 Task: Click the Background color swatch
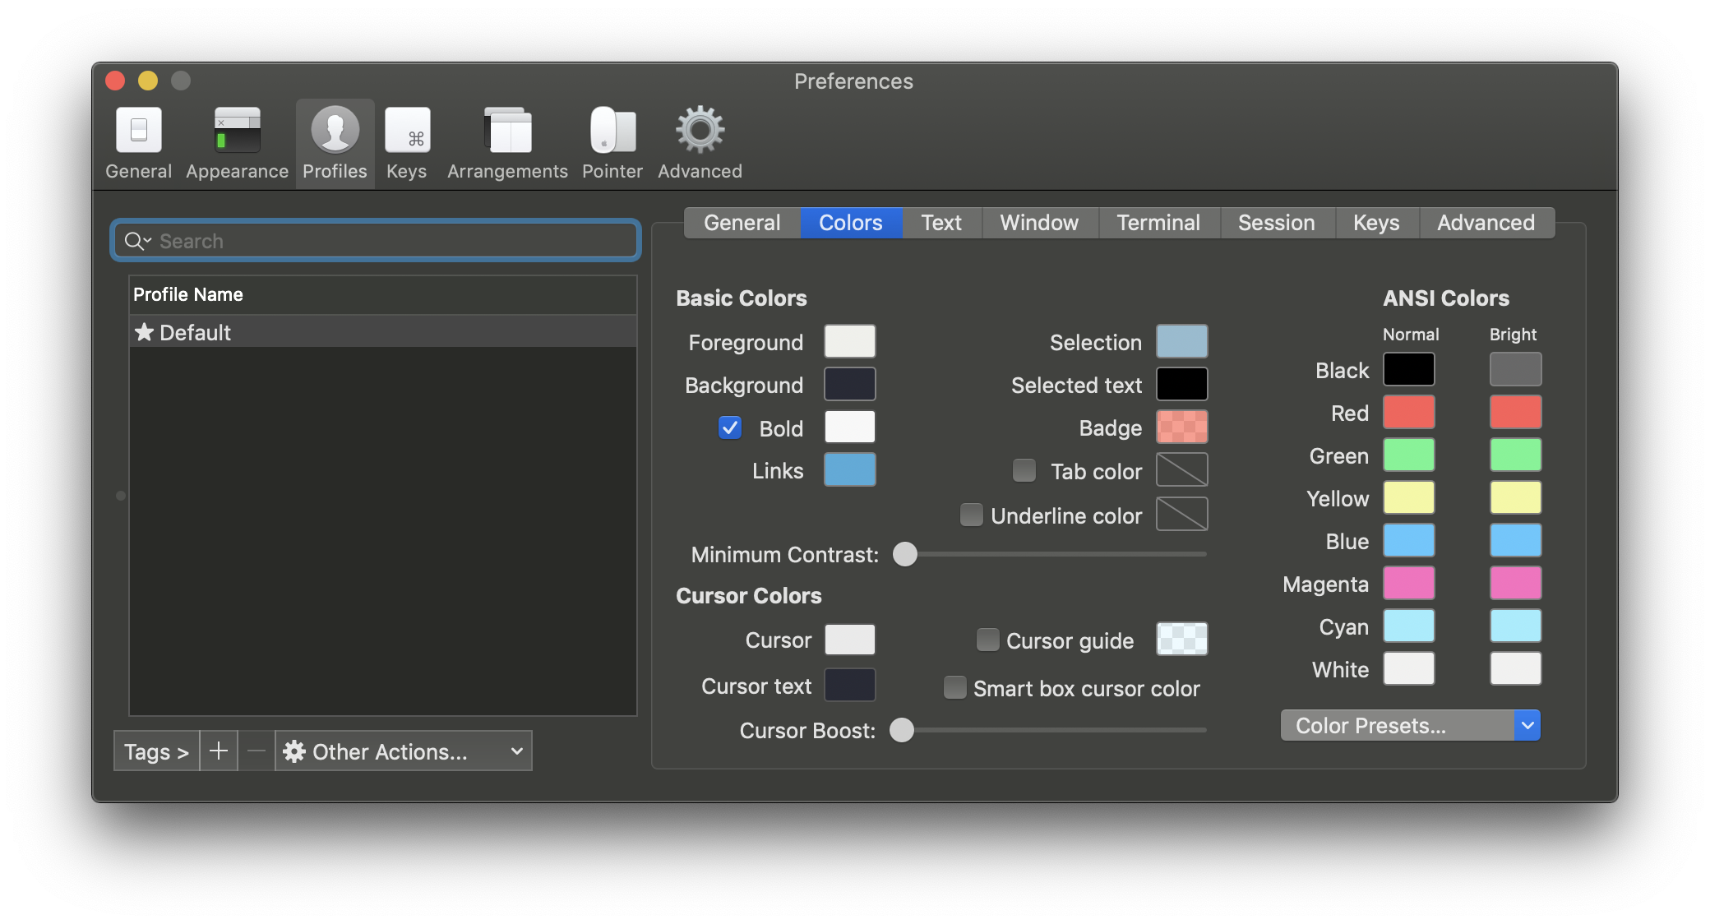[849, 384]
